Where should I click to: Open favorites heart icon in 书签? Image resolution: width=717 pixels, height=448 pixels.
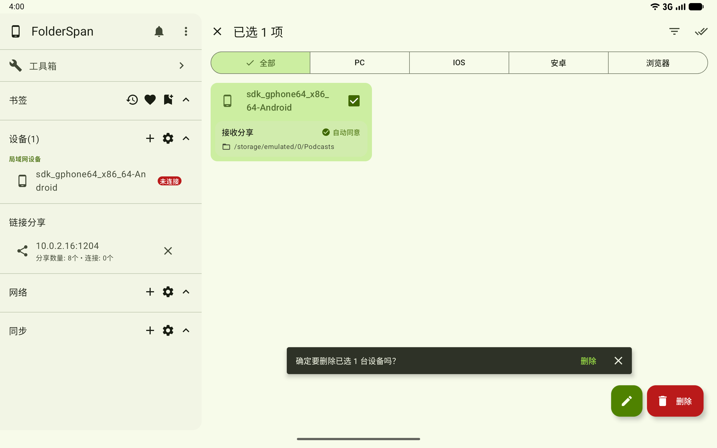click(150, 100)
